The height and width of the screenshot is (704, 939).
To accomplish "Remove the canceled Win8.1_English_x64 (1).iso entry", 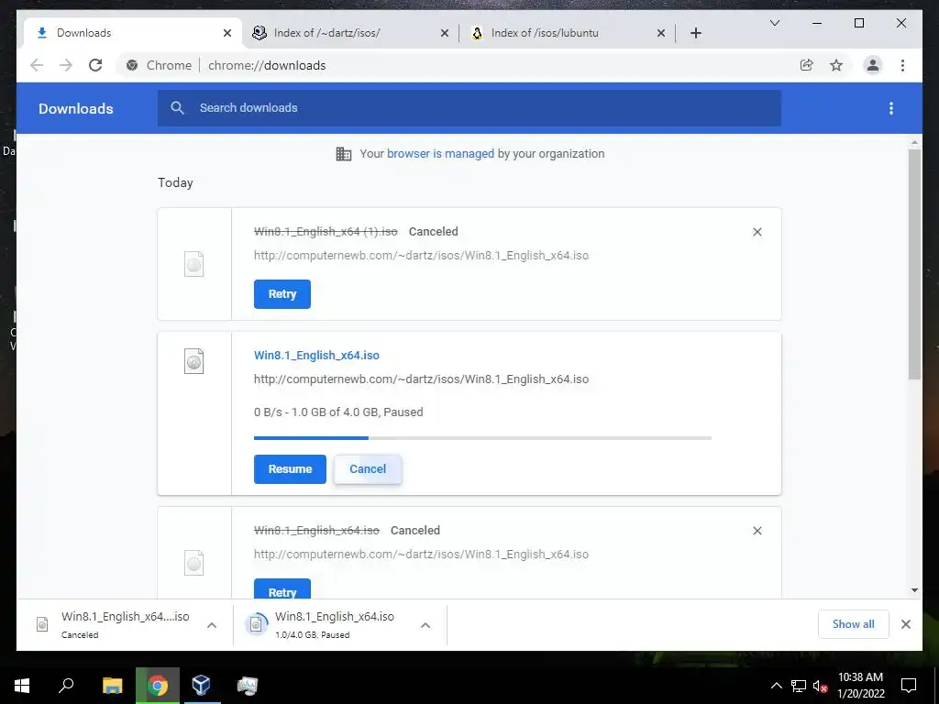I will pos(757,232).
